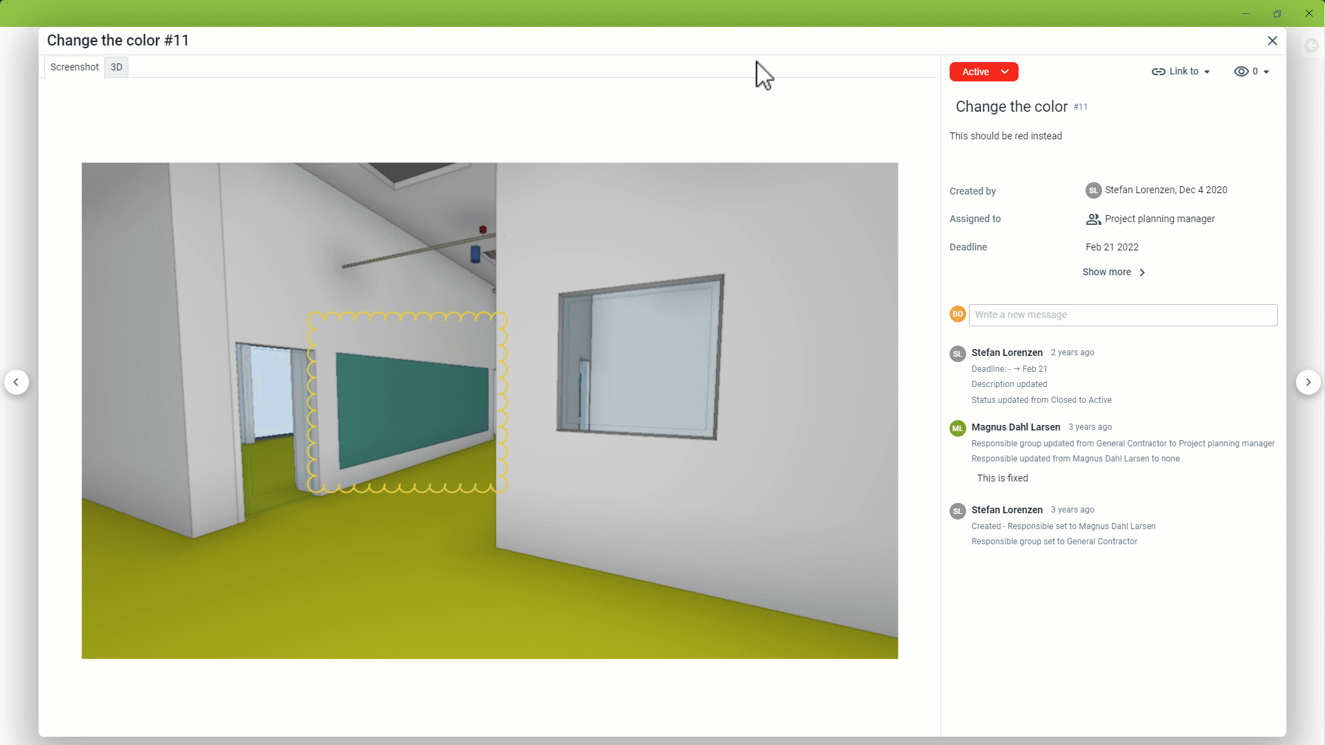
Task: Click the link chain icon
Action: click(1158, 72)
